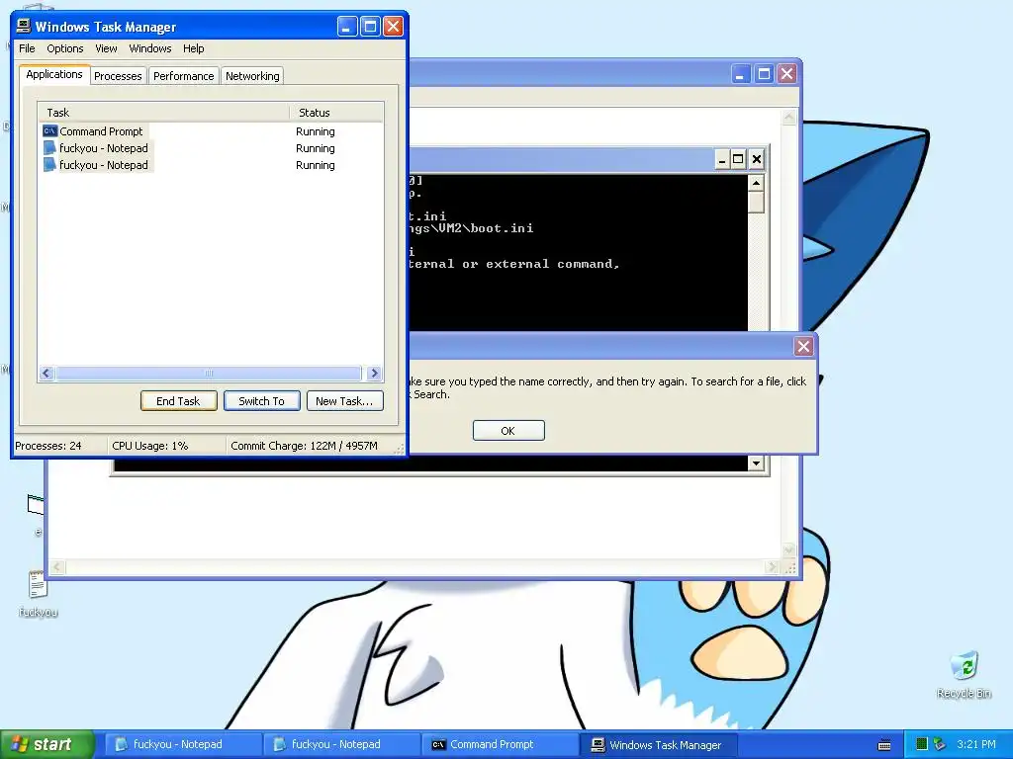Viewport: 1013px width, 759px height.
Task: Select the Applications tab
Action: click(x=54, y=74)
